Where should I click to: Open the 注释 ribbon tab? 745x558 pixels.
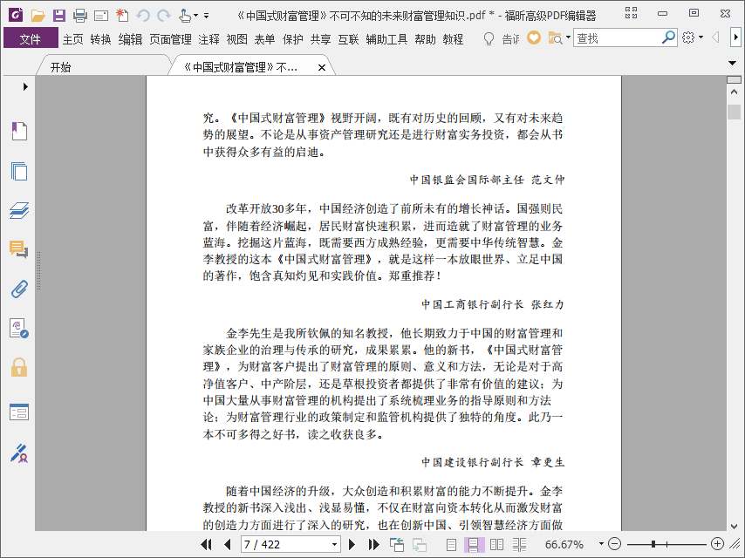(209, 39)
